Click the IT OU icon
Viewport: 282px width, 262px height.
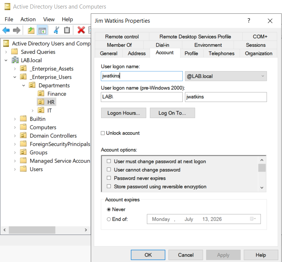point(41,110)
